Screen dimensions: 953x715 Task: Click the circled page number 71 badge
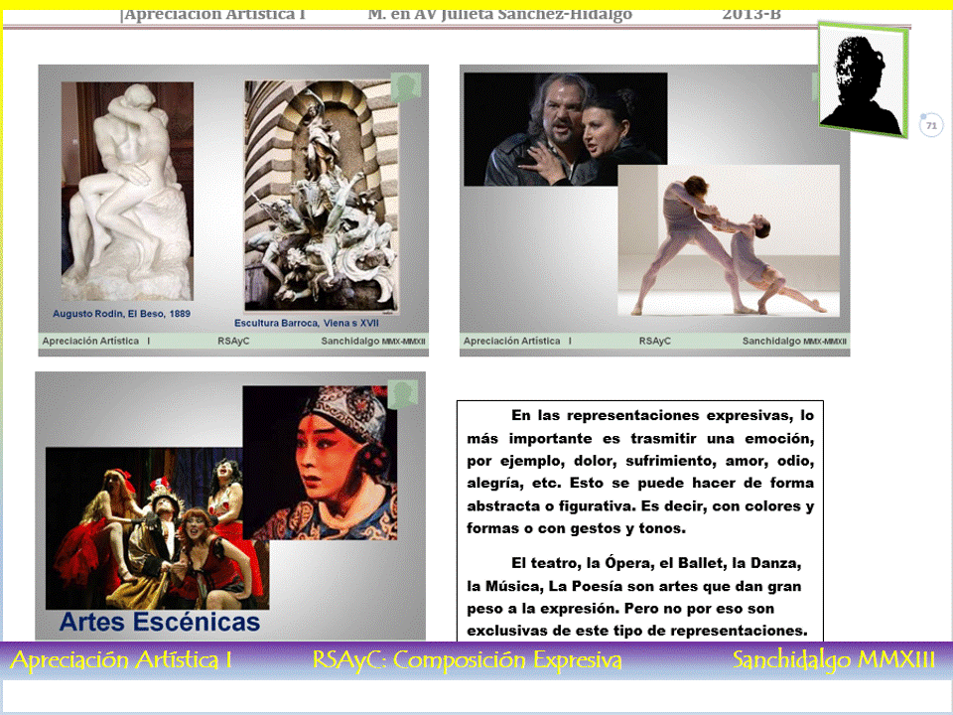[931, 125]
